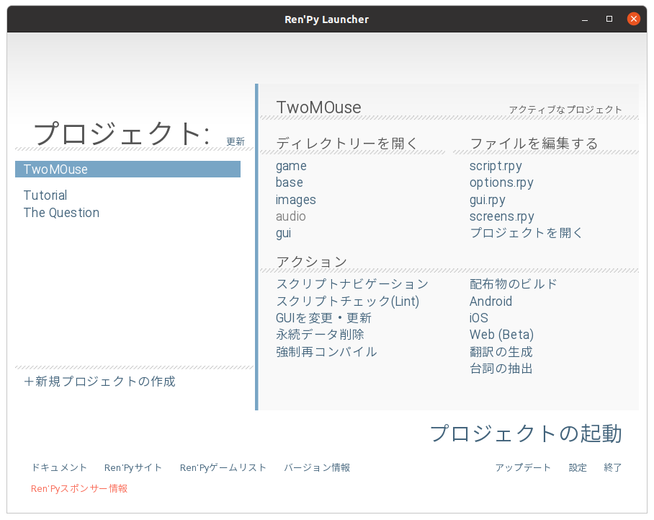The image size is (654, 520).
Task: Minimize the Ren'Py Launcher window
Action: [x=585, y=19]
